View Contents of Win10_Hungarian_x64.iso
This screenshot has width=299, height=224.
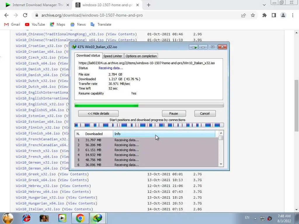click(x=82, y=203)
